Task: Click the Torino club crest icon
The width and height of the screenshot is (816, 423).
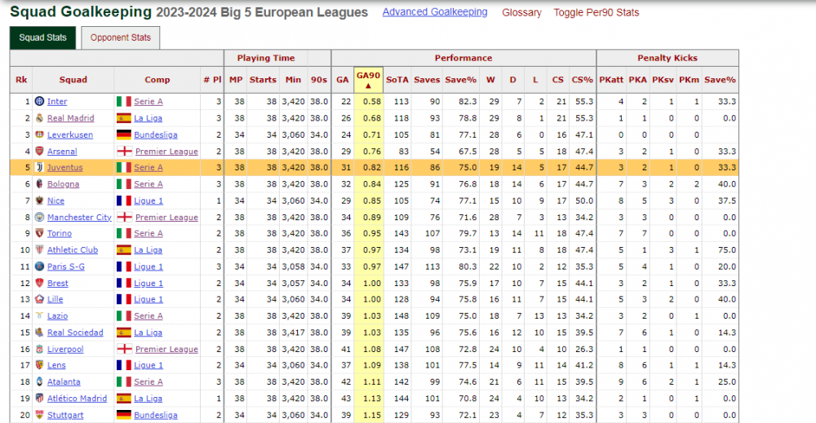Action: click(39, 233)
